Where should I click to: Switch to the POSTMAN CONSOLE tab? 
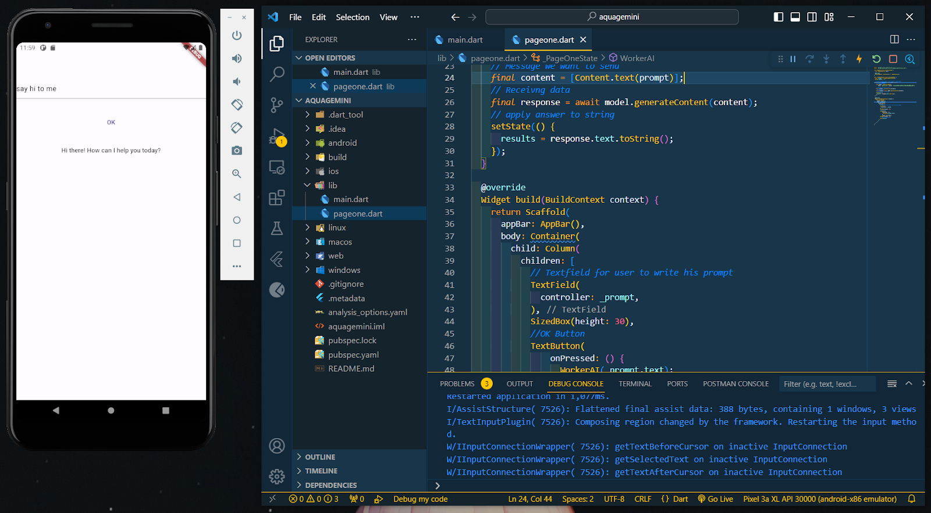click(x=735, y=383)
